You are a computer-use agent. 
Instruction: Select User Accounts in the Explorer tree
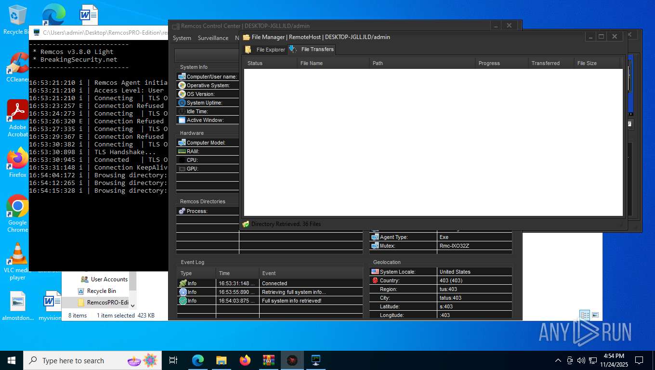tap(104, 279)
